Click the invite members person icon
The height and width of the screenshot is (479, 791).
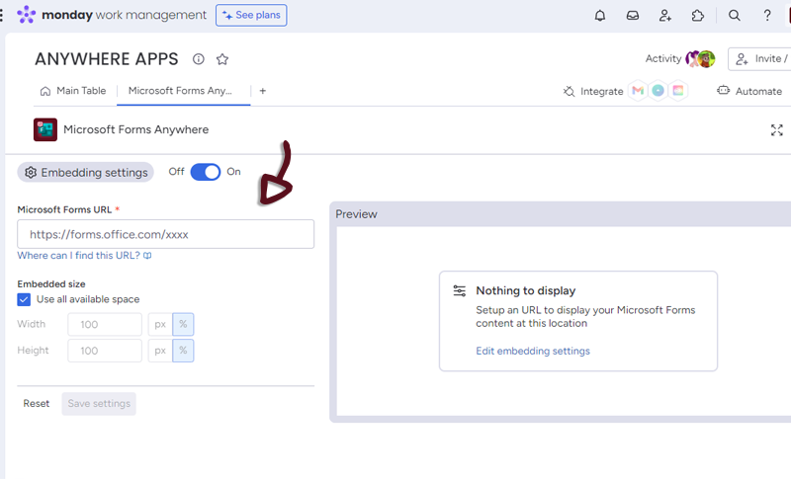(665, 16)
